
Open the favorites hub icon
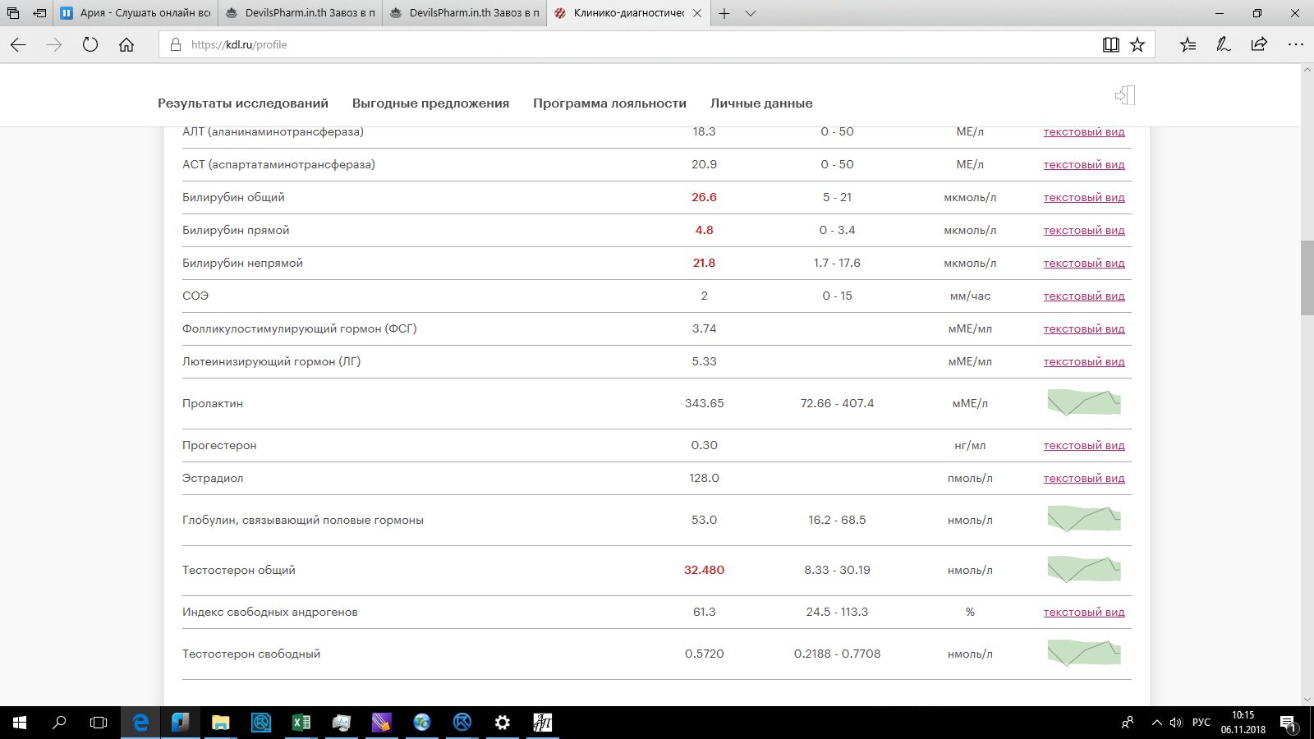[1188, 45]
